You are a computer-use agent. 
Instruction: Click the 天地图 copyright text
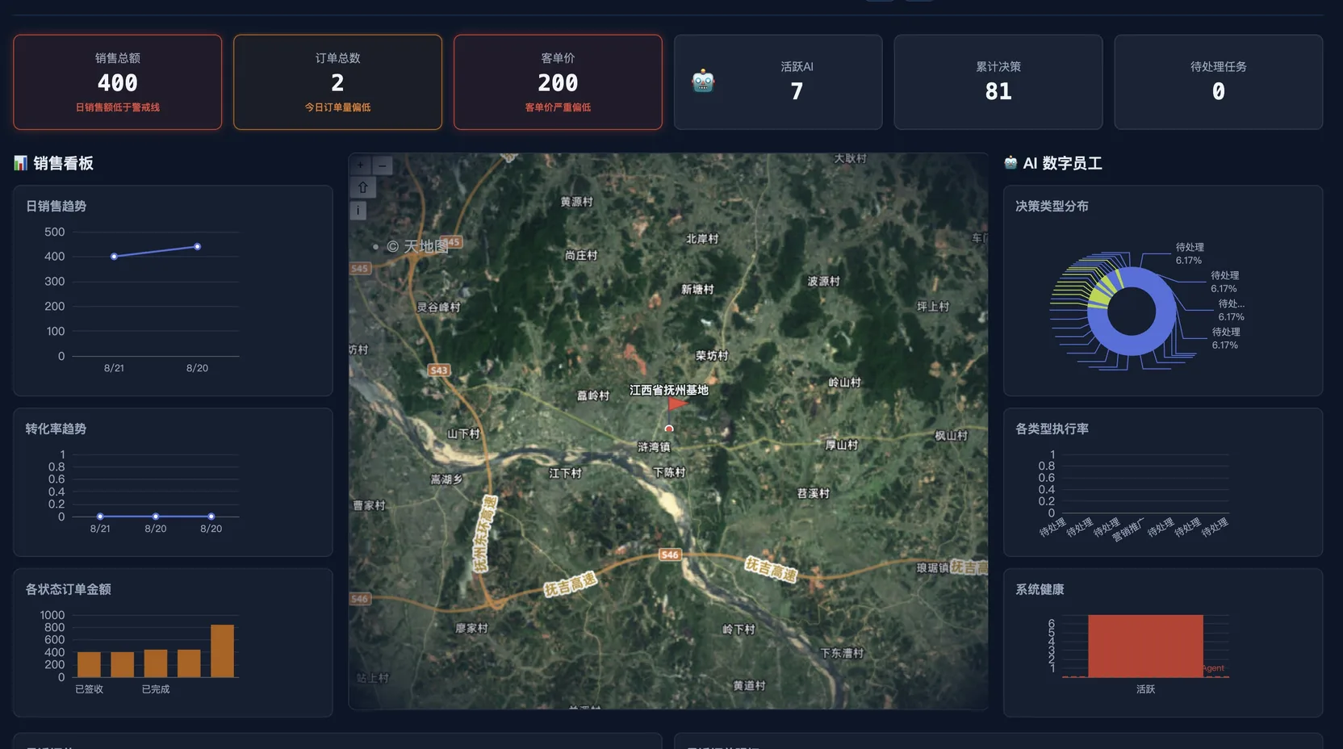pos(417,246)
